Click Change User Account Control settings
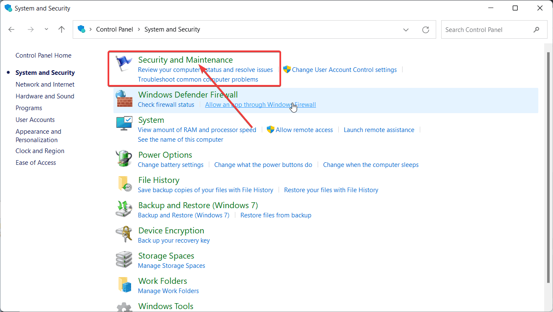This screenshot has width=553, height=312. coord(344,70)
